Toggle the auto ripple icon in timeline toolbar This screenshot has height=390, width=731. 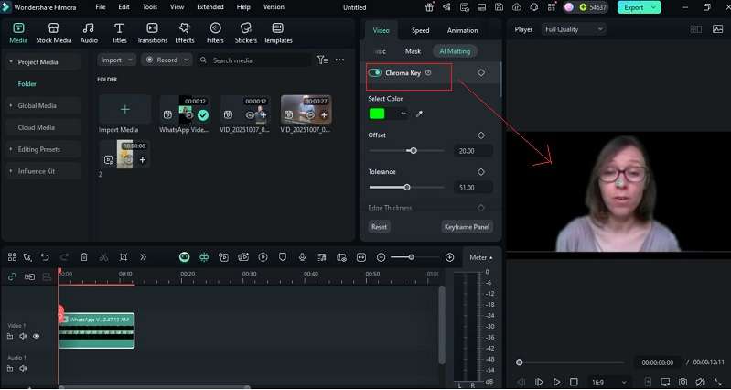coord(204,257)
